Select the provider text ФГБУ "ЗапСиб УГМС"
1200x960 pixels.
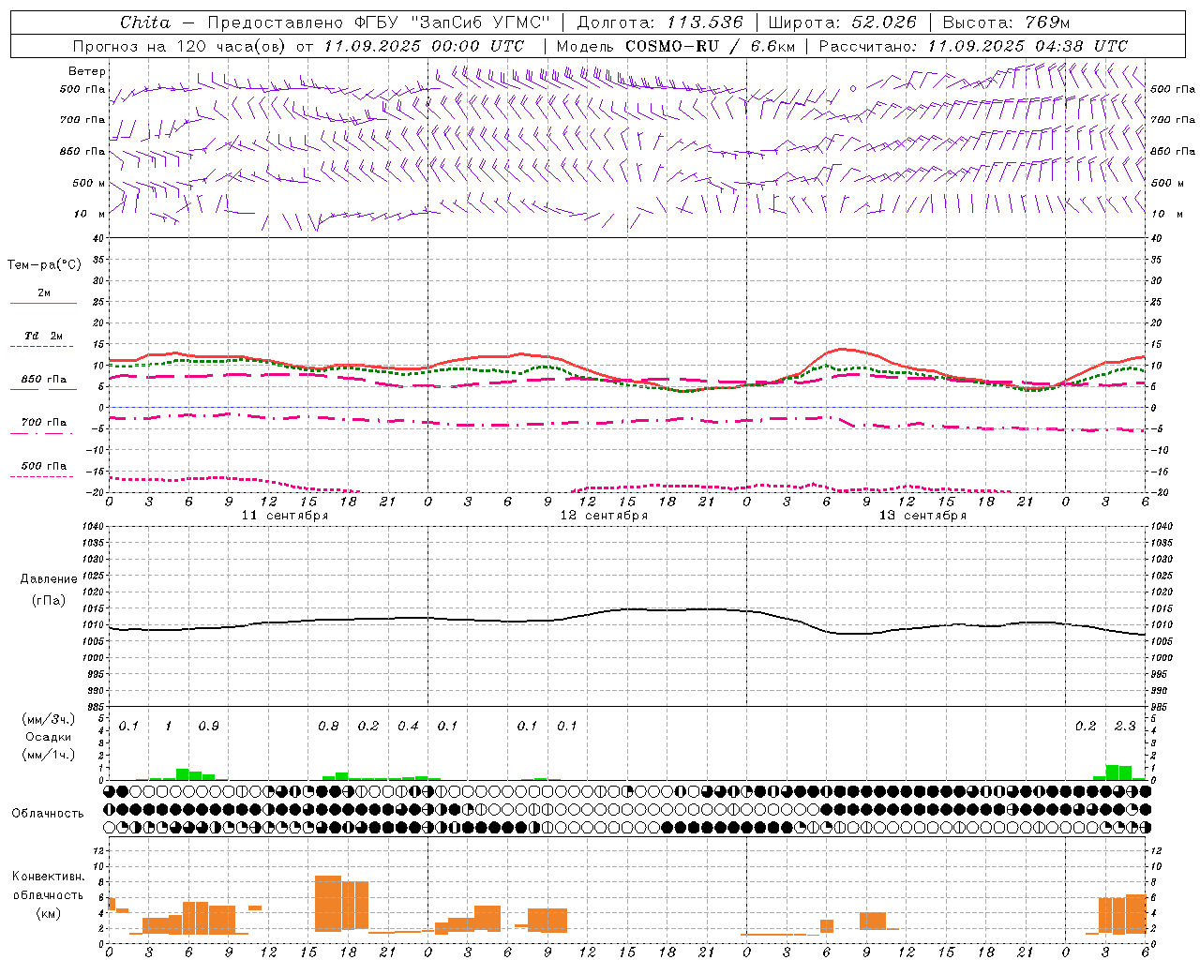coord(452,22)
